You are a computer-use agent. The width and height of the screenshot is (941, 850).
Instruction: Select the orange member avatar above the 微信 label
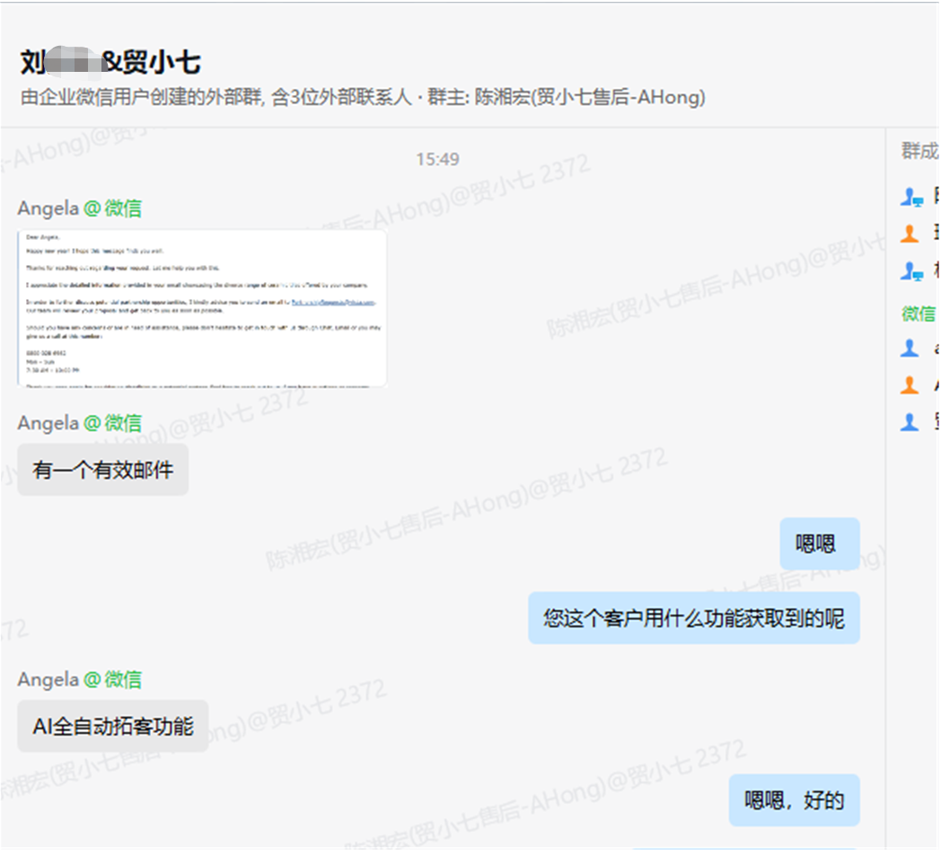pyautogui.click(x=910, y=233)
